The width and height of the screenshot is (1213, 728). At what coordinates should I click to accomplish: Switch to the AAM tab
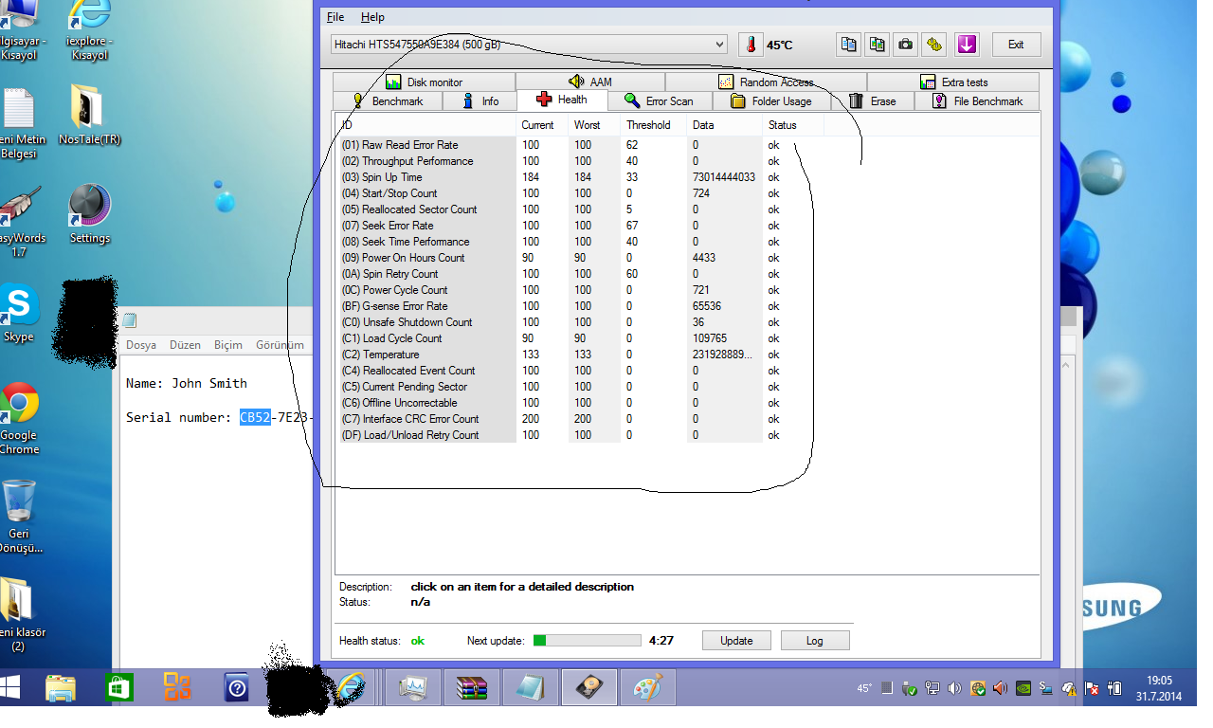point(590,82)
